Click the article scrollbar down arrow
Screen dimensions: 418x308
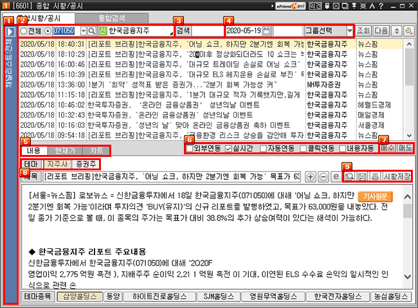click(407, 276)
